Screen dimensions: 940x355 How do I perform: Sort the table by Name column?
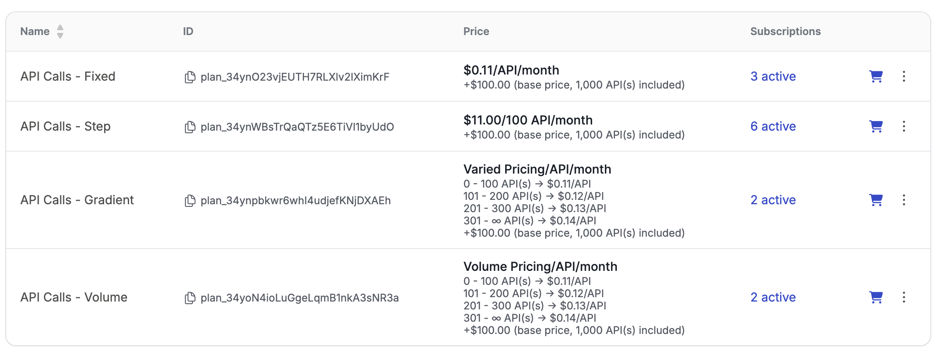click(x=60, y=32)
